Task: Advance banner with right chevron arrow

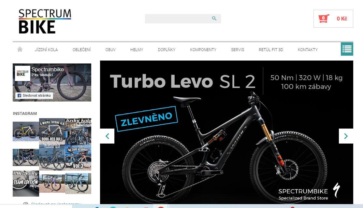Action: tap(346, 136)
